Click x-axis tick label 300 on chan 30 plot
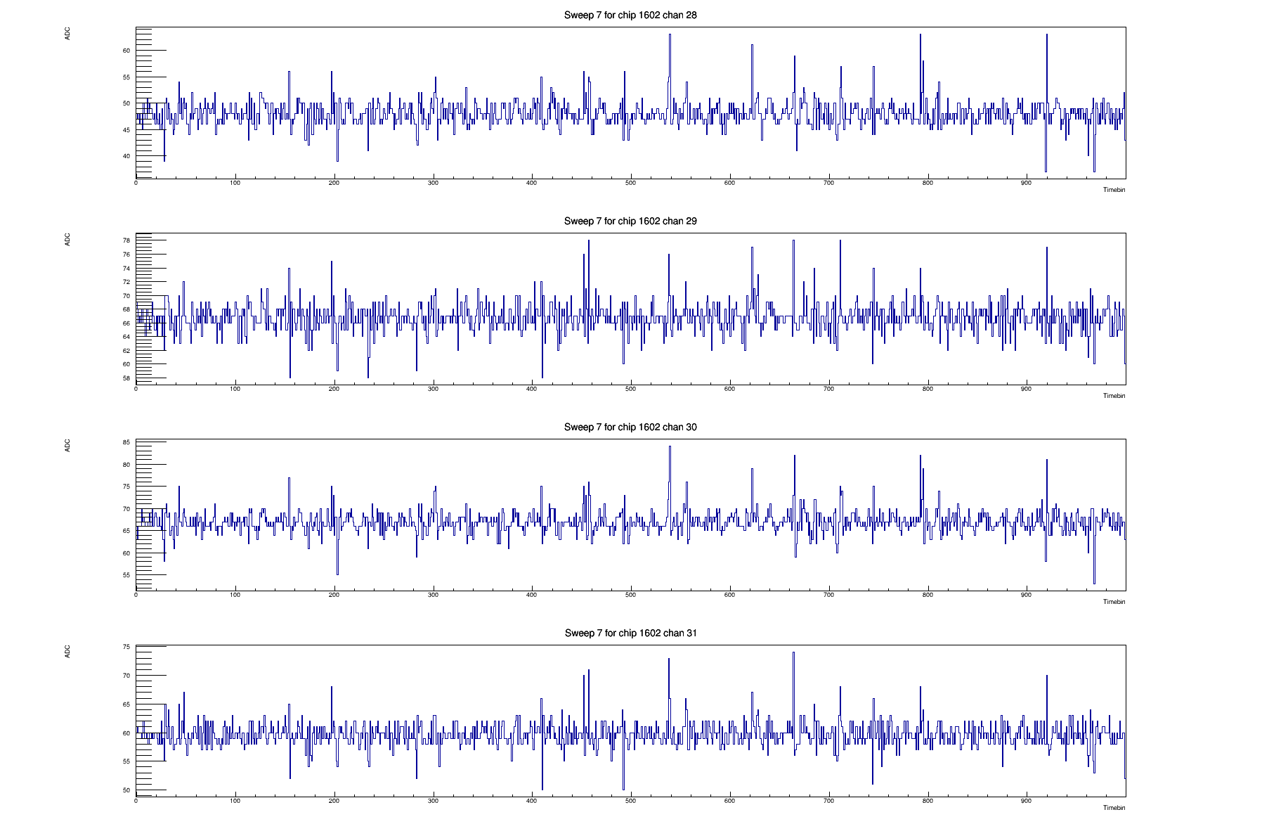 [x=433, y=595]
